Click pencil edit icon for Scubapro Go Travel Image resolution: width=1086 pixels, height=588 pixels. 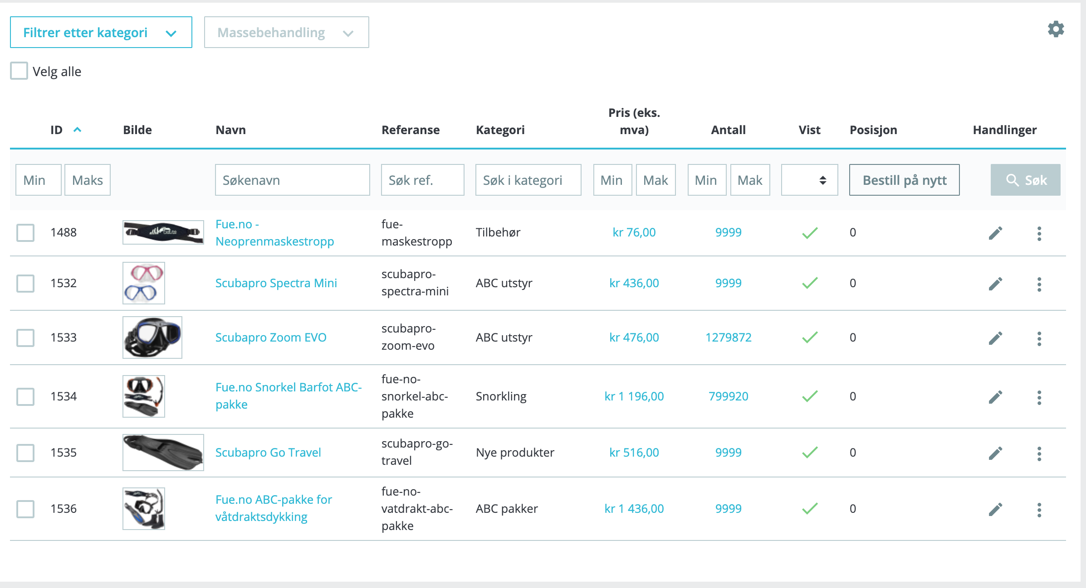point(995,453)
